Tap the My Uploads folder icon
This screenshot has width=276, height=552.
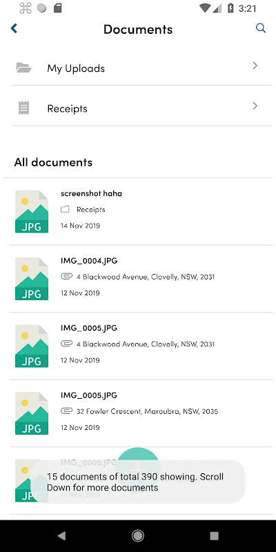23,68
